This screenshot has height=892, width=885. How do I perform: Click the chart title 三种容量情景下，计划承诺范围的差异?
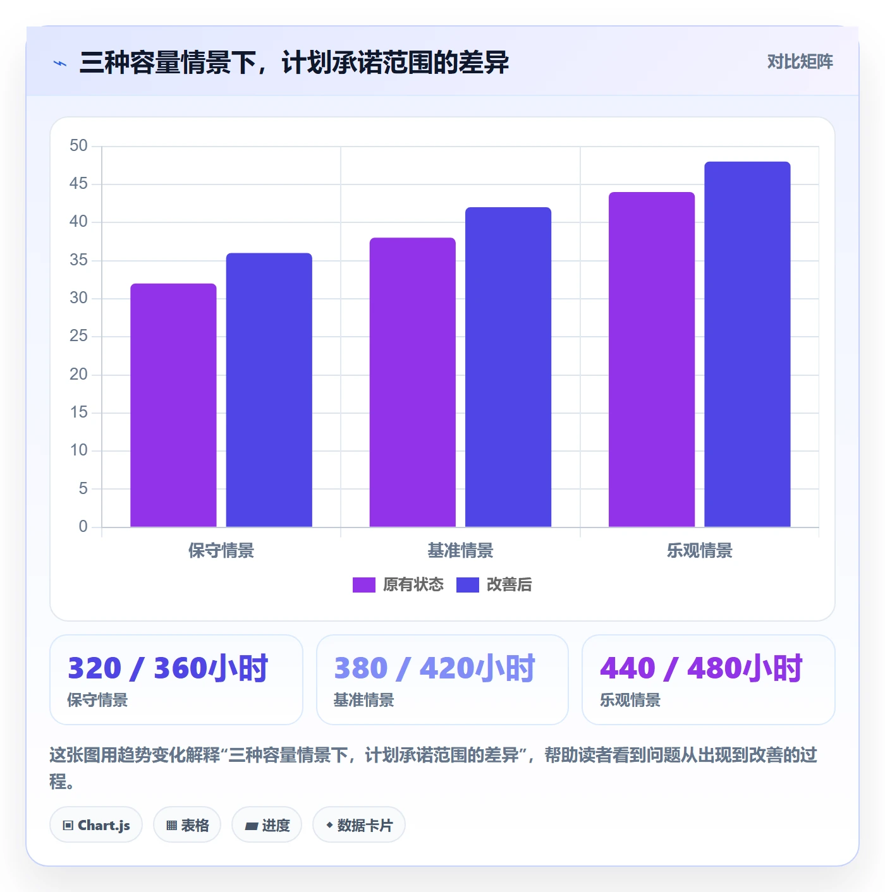[294, 63]
